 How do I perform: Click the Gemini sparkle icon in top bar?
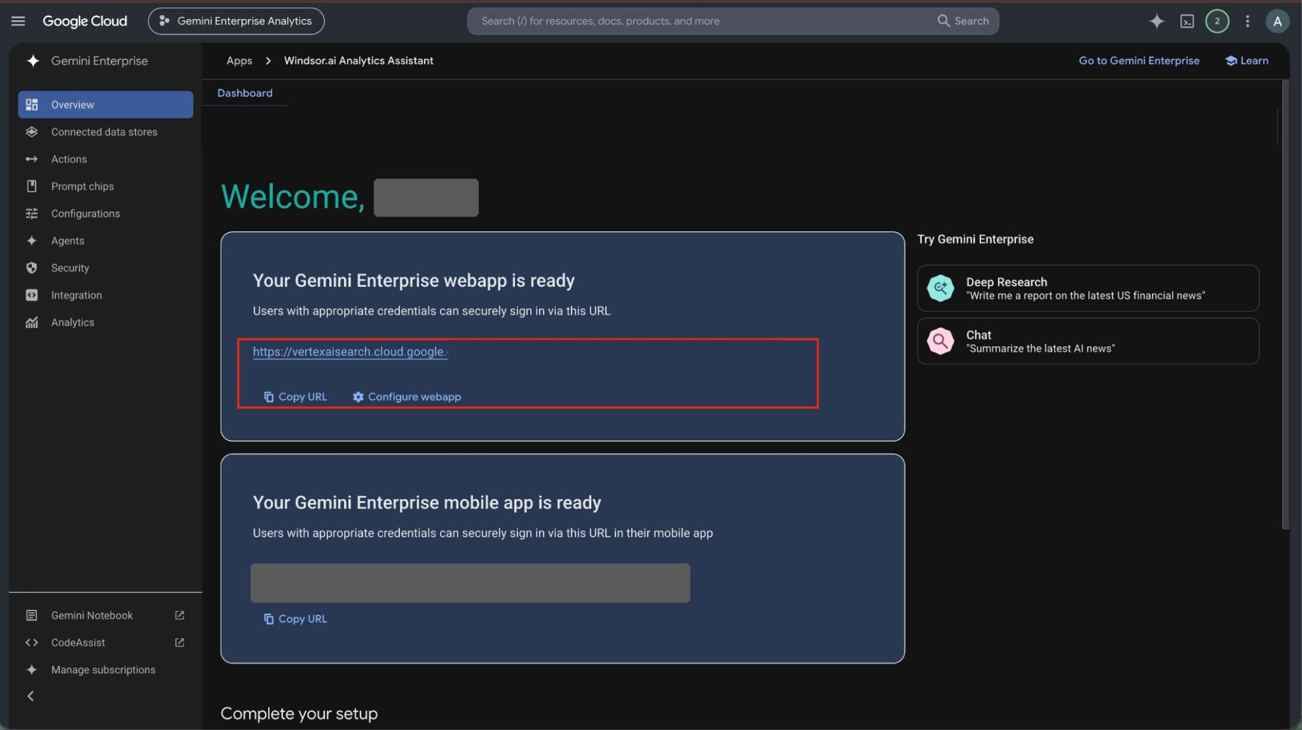1157,21
